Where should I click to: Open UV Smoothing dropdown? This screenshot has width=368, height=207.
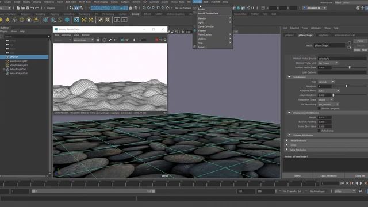pyautogui.click(x=328, y=104)
